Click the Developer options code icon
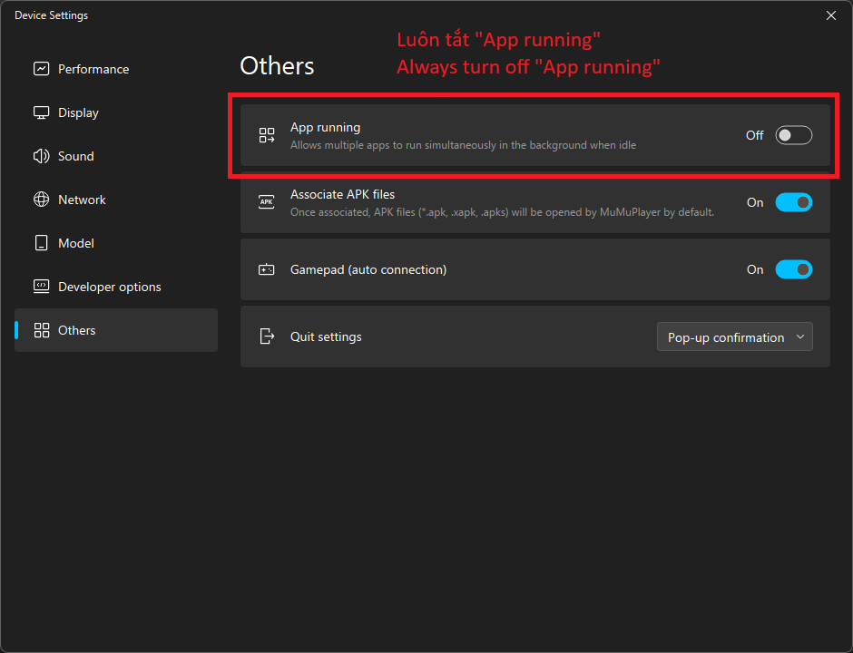Image resolution: width=853 pixels, height=653 pixels. (42, 287)
